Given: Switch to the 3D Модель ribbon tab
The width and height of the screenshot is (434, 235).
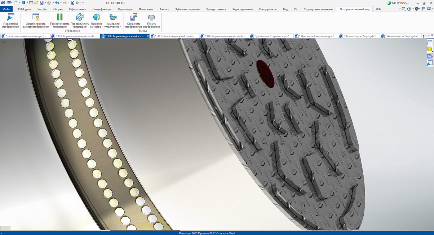Looking at the screenshot, I should coord(24,9).
